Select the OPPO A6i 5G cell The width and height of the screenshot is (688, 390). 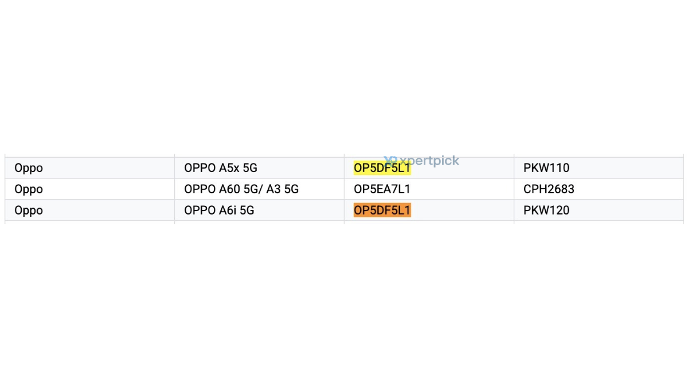pyautogui.click(x=259, y=210)
